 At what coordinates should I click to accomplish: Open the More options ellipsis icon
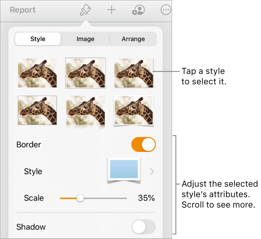166,10
